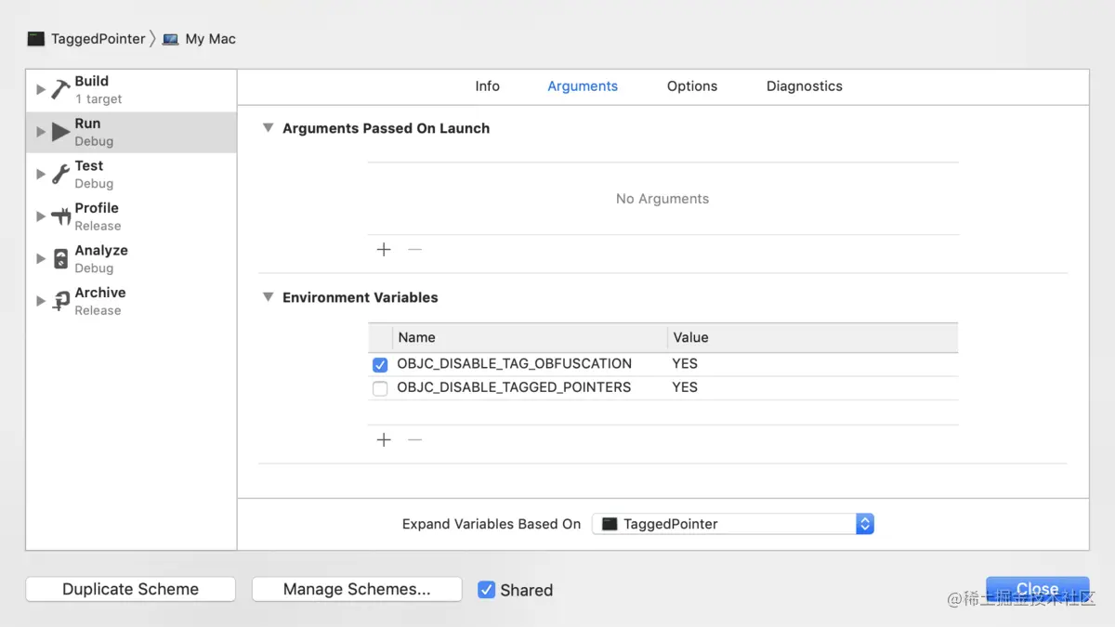Image resolution: width=1115 pixels, height=627 pixels.
Task: Toggle the Shared checkbox
Action: (x=486, y=590)
